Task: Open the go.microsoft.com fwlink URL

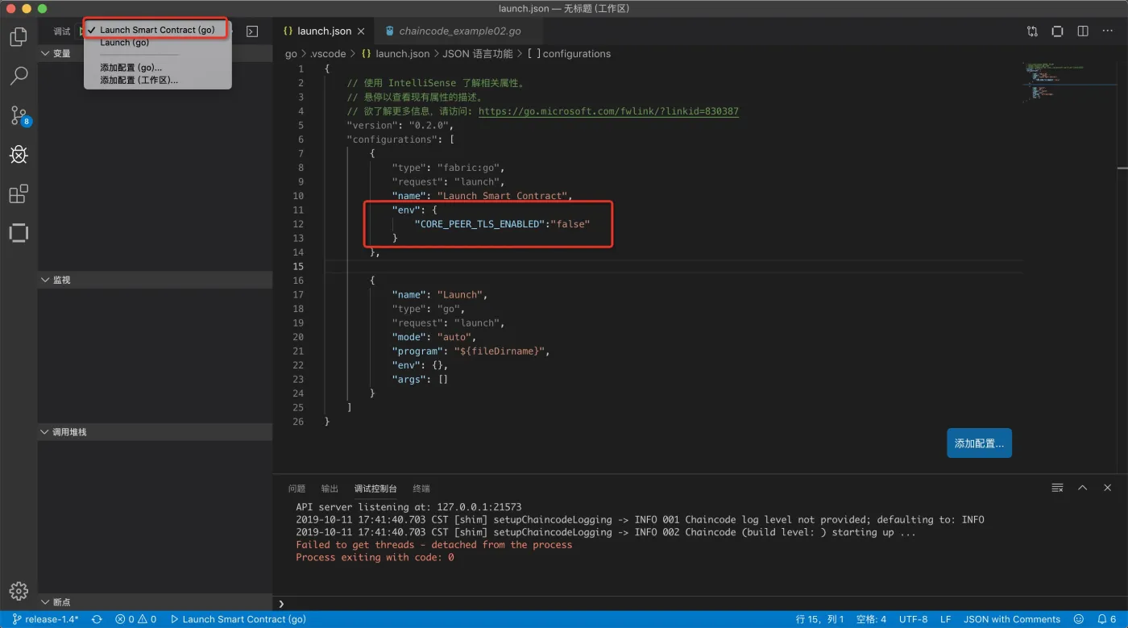Action: pos(608,111)
